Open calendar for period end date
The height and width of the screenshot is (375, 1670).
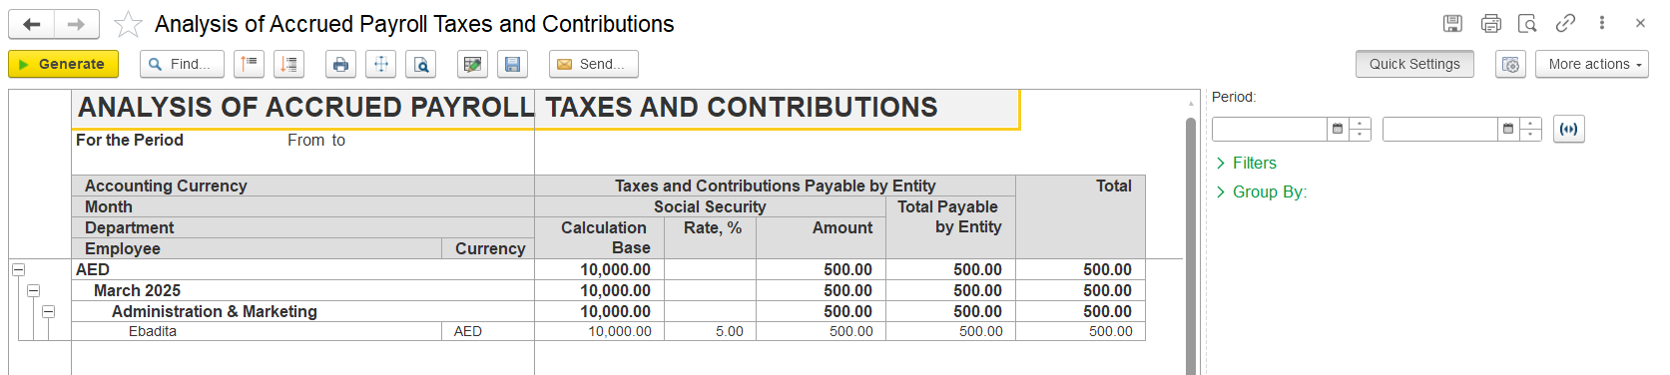tap(1508, 129)
